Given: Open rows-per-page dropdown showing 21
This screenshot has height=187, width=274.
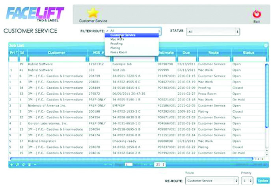Looking at the screenshot, I should (x=160, y=165).
